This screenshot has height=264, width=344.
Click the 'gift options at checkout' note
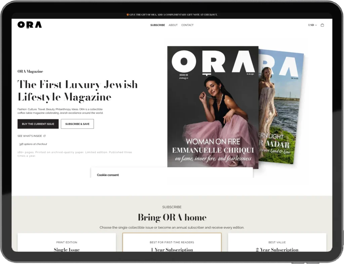coord(33,144)
